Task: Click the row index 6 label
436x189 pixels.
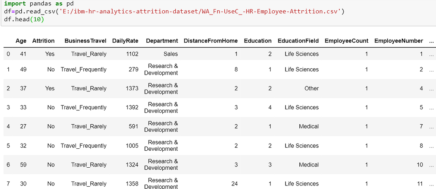Action: (x=8, y=165)
